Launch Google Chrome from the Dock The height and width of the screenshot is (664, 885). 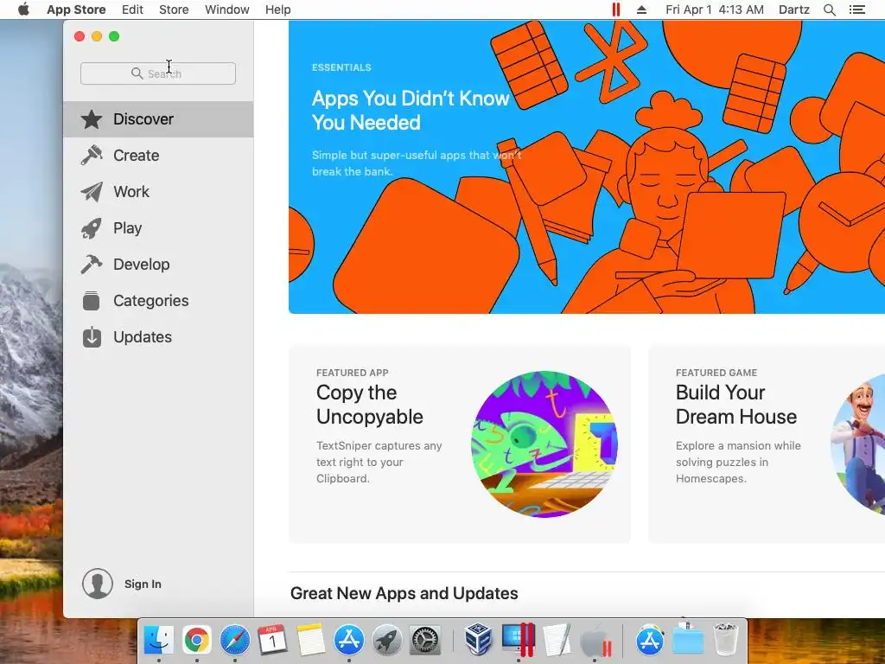tap(196, 640)
